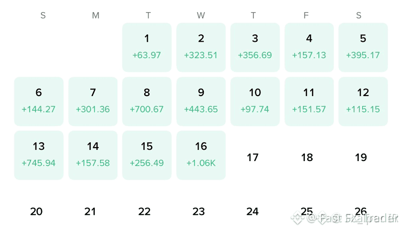Click date 19 in the Saturday column
The width and height of the screenshot is (402, 230).
361,157
